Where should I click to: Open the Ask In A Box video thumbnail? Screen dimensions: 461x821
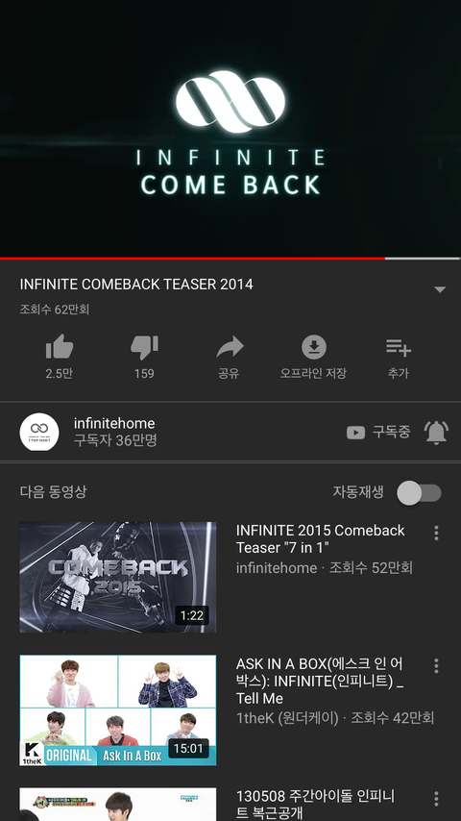click(118, 710)
